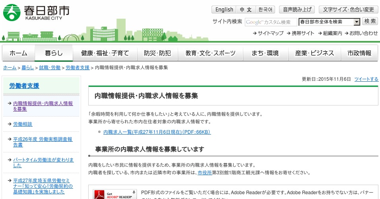This screenshot has height=199, width=380.
Task: Open the 内職求人一覧 PDF link
Action: [157, 132]
